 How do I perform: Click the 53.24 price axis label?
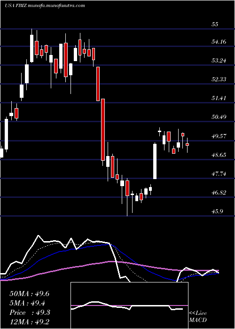click(x=219, y=61)
